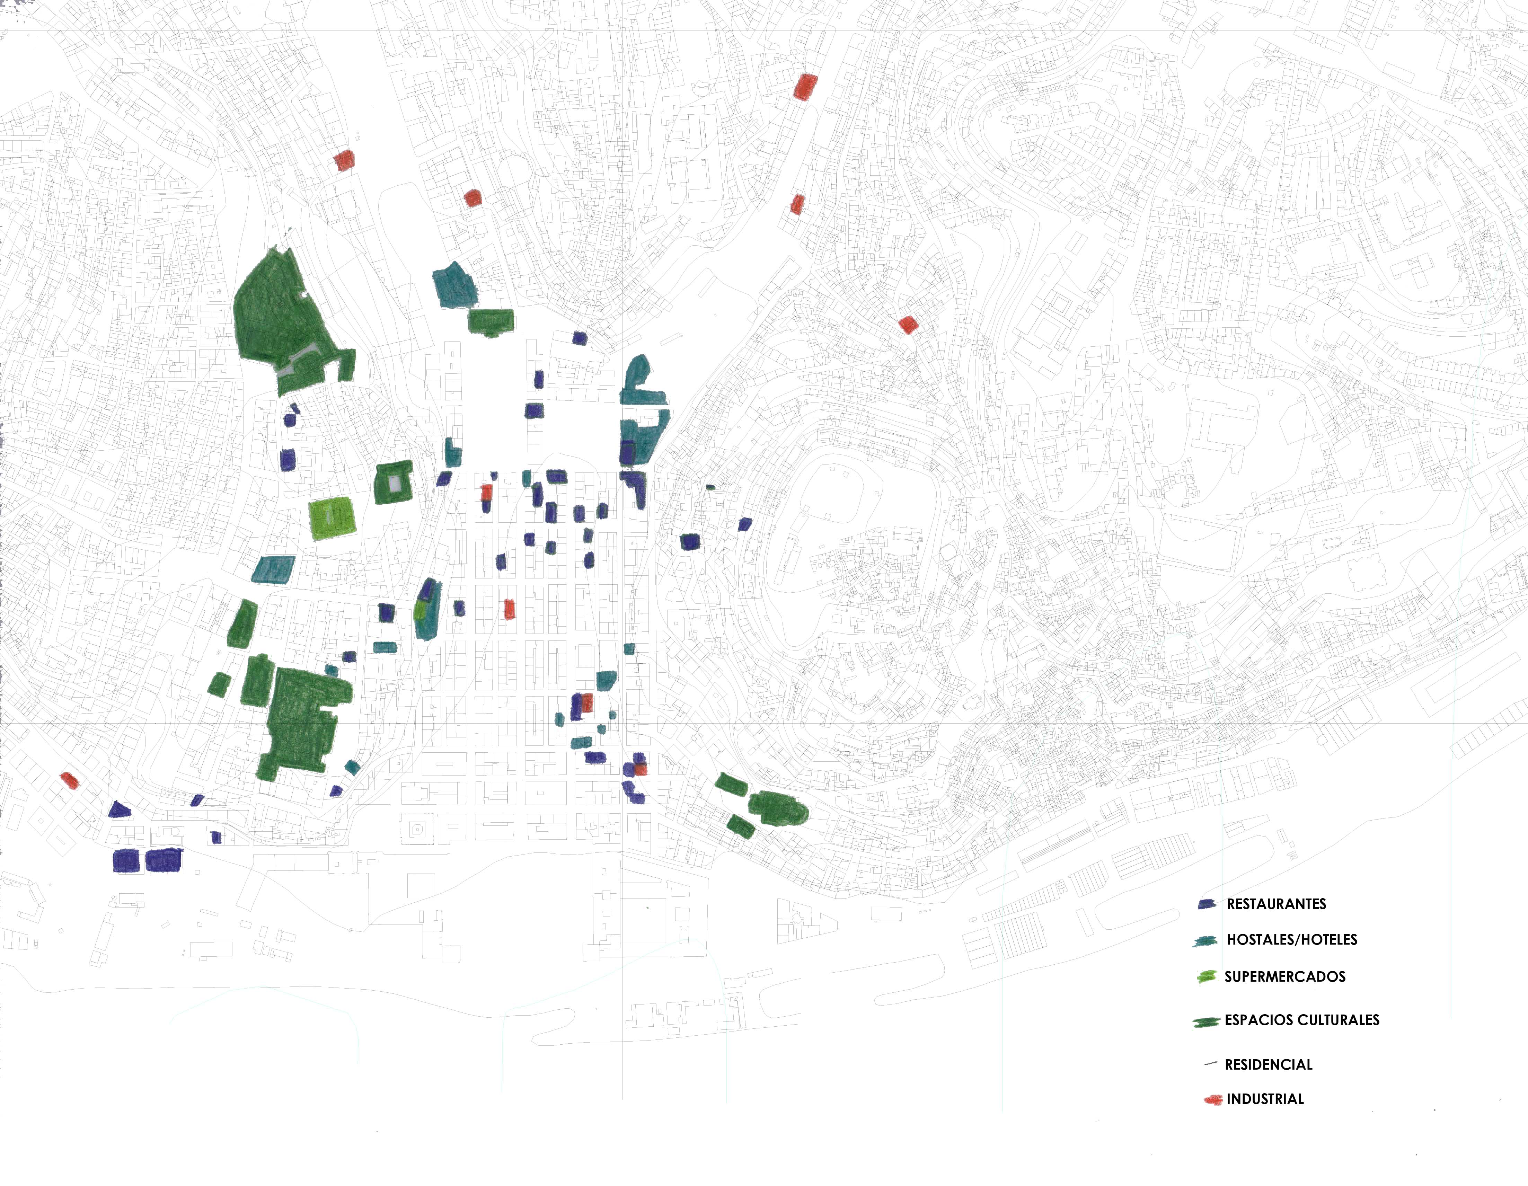Click the red swatch beside INDUSTRIAL
Viewport: 1528px width, 1186px height.
coord(1213,1100)
